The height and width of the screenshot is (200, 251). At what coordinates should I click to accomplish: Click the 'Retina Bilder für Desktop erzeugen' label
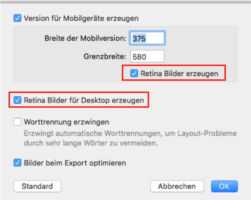(x=84, y=100)
